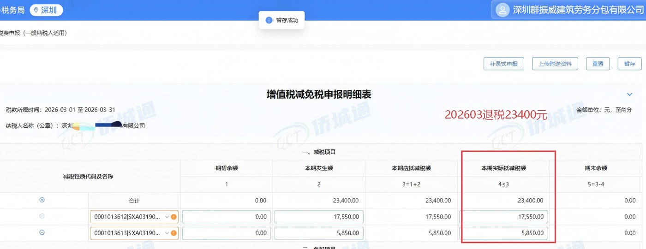Image resolution: width=646 pixels, height=249 pixels.
Task: Click the 5=3-4 formula cell
Action: click(596, 184)
